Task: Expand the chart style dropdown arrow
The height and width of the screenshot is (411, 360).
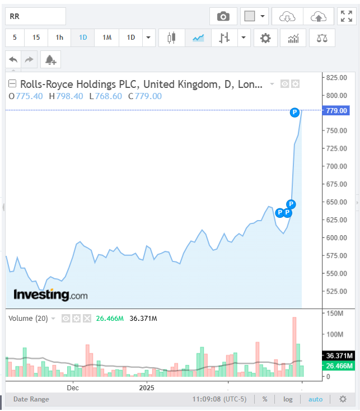Action: point(244,38)
